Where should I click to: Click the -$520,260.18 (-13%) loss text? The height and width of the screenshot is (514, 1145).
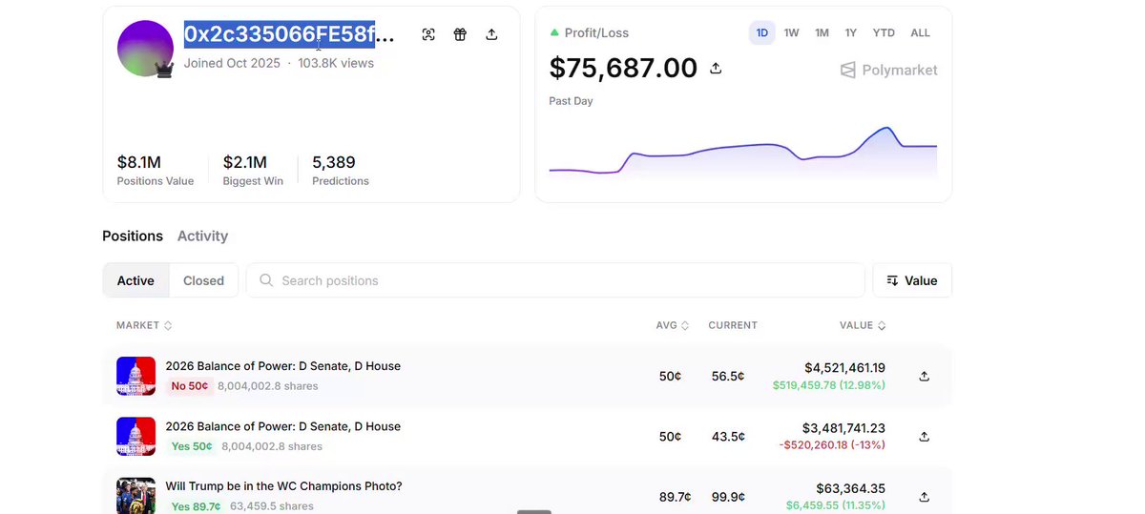[832, 445]
